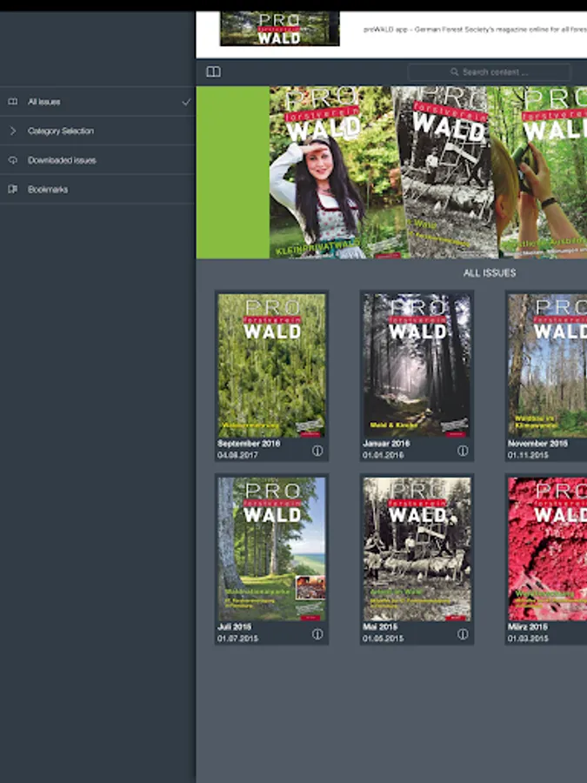Image resolution: width=587 pixels, height=783 pixels.
Task: Open the Januar 2016 issue cover
Action: [417, 365]
